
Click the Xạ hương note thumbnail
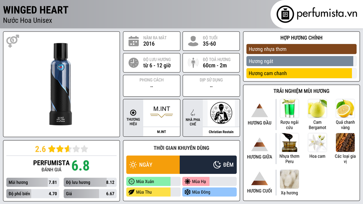pyautogui.click(x=289, y=179)
